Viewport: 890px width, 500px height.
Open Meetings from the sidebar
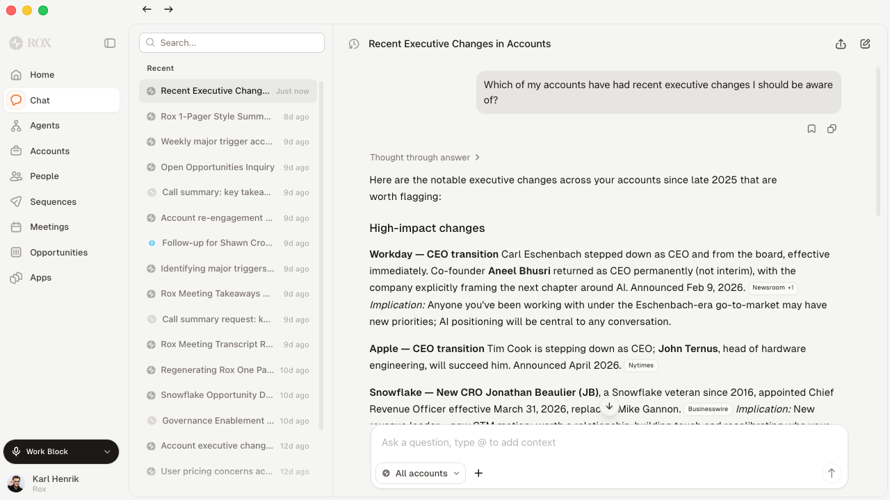[62, 227]
